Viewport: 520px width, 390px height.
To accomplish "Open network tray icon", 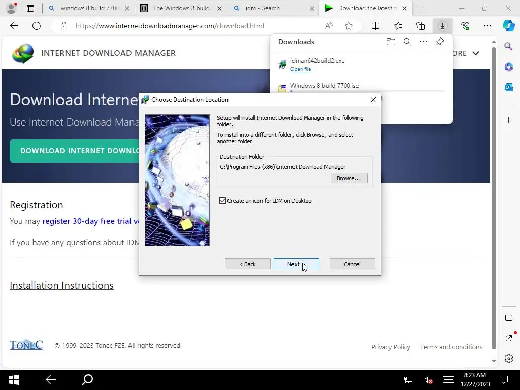I will (408, 380).
